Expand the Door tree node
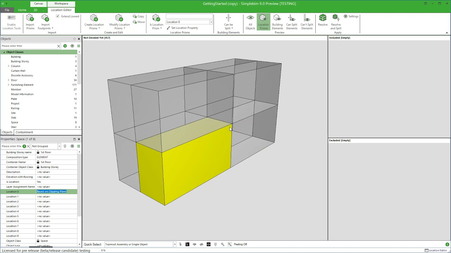 [8, 80]
